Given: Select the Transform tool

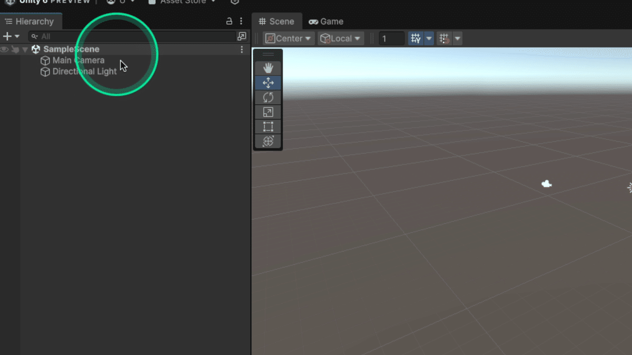Looking at the screenshot, I should pyautogui.click(x=268, y=141).
